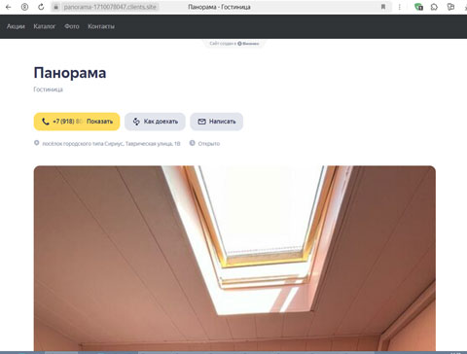Open the three-dot page menu
Image resolution: width=467 pixels, height=354 pixels.
tap(400, 7)
